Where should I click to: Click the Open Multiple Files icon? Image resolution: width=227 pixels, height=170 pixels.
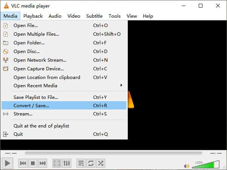click(x=6, y=34)
